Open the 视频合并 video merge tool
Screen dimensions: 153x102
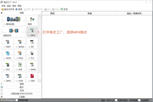pos(14,32)
